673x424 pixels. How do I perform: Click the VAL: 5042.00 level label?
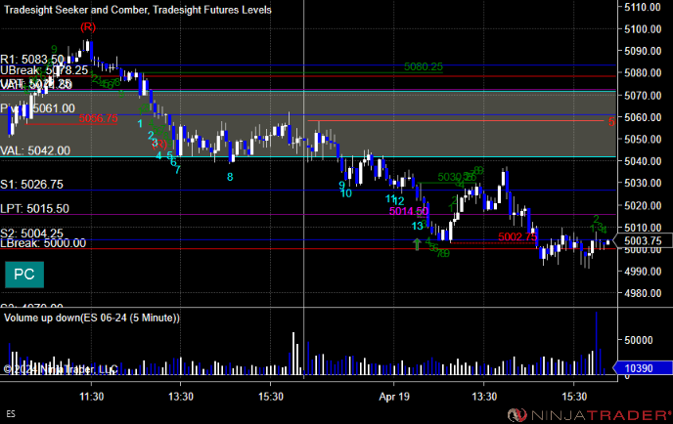[x=35, y=150]
